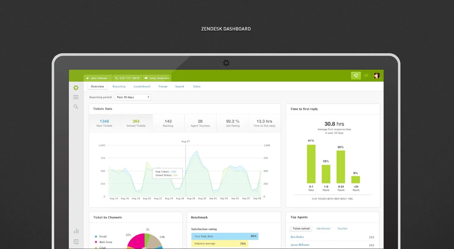Click the 18% 1-8 hours bar
This screenshot has width=454, height=249.
pos(326,174)
